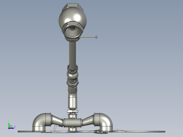Select the horizontal center tee pipe
Viewport: 183px width, 137px height.
tap(72, 123)
